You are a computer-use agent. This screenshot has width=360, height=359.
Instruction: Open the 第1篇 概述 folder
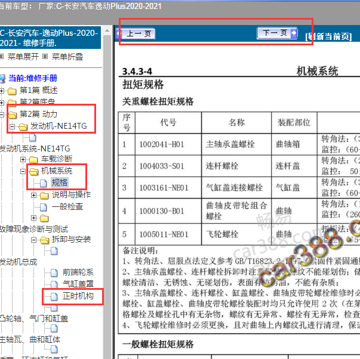(39, 90)
